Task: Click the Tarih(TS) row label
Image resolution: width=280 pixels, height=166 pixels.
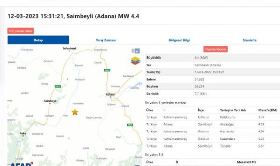Action: [153, 72]
